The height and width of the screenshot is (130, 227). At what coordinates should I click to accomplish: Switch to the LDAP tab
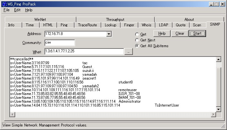coord(163,25)
